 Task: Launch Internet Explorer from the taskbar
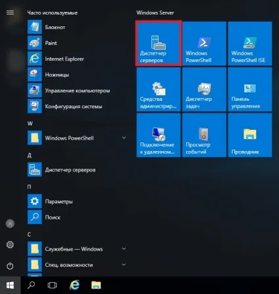pos(74,285)
